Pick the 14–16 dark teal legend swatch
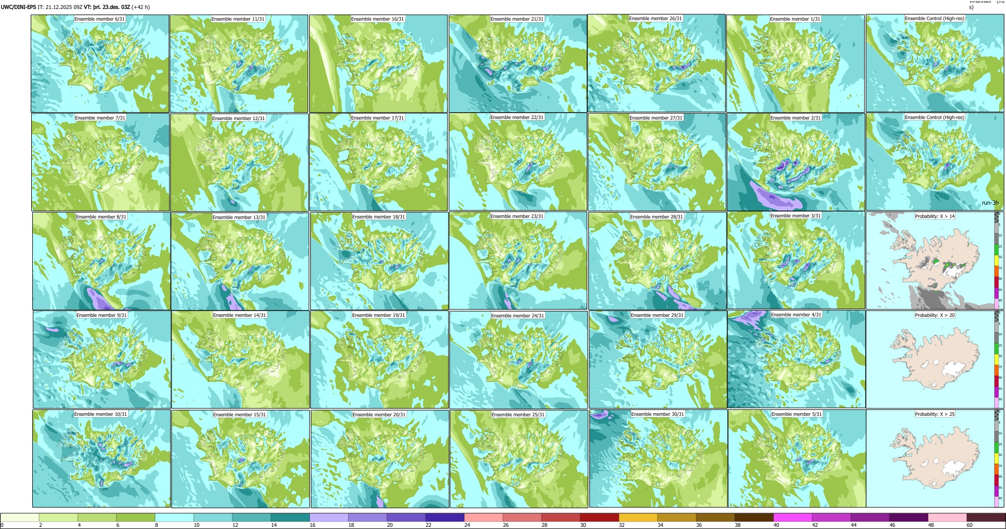The height and width of the screenshot is (529, 1006). [290, 517]
